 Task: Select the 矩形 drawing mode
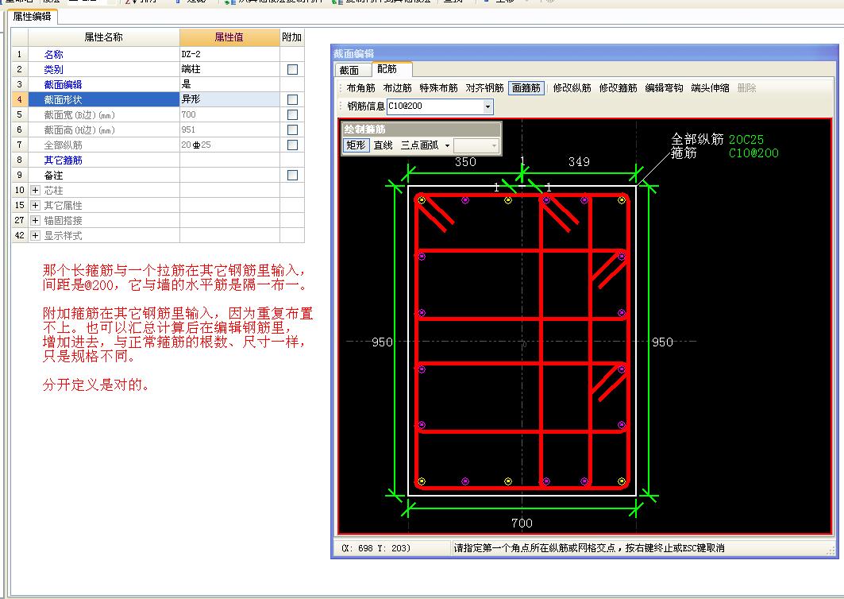[x=356, y=145]
